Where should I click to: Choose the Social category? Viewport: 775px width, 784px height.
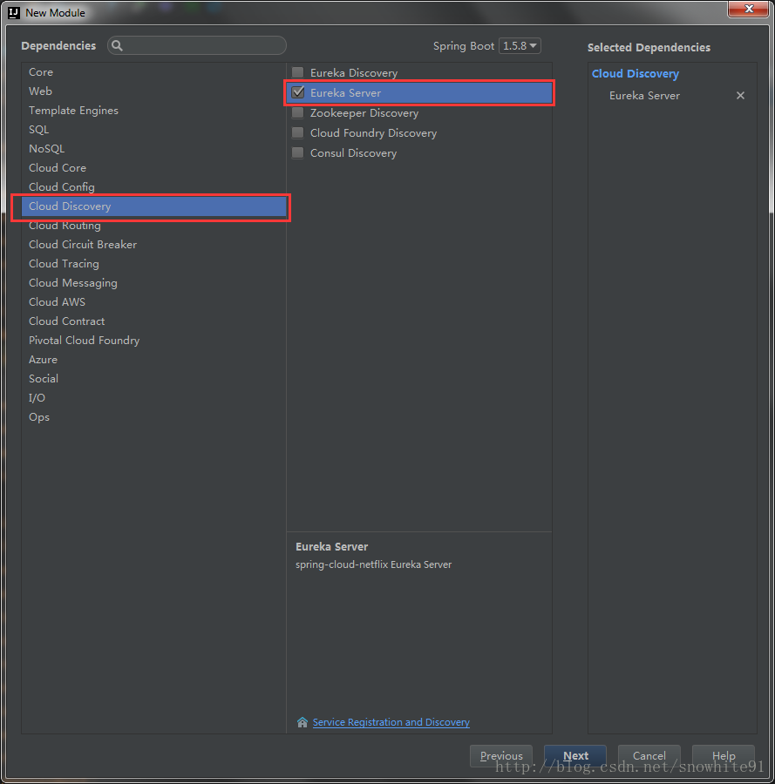pyautogui.click(x=153, y=379)
